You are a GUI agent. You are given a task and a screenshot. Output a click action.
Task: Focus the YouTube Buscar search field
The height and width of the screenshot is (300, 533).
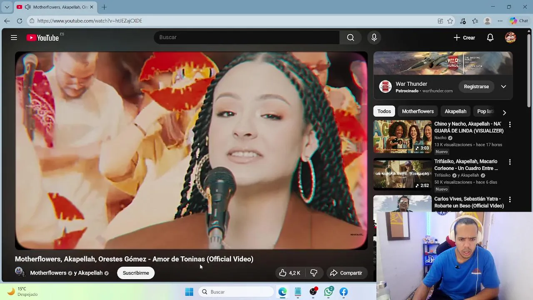247,37
